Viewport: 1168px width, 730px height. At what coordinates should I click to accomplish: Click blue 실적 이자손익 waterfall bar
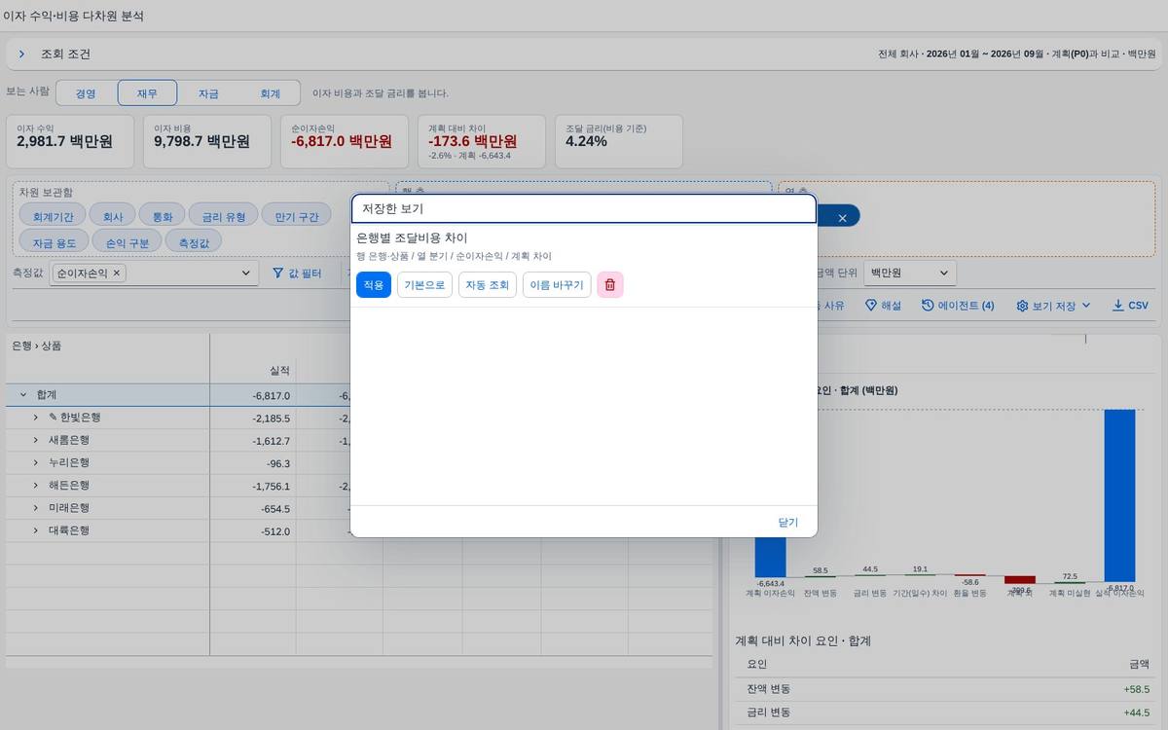click(1119, 495)
